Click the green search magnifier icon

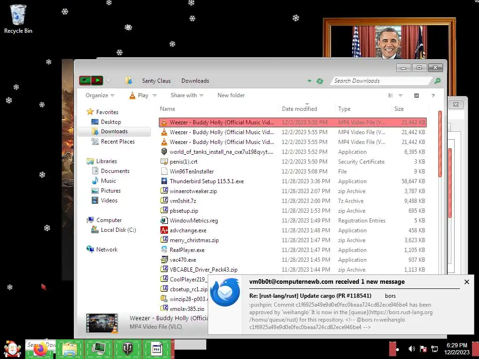click(437, 81)
